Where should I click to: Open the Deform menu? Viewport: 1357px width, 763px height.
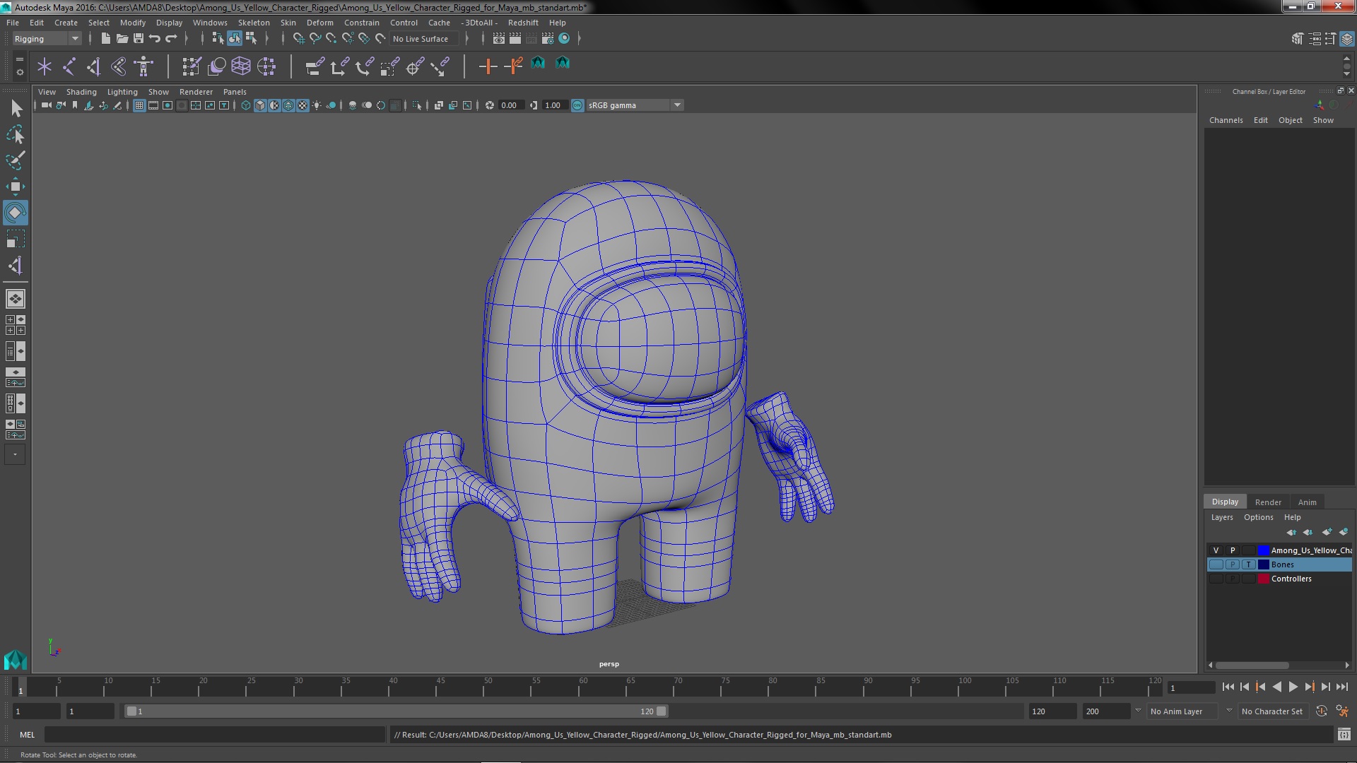click(x=319, y=23)
